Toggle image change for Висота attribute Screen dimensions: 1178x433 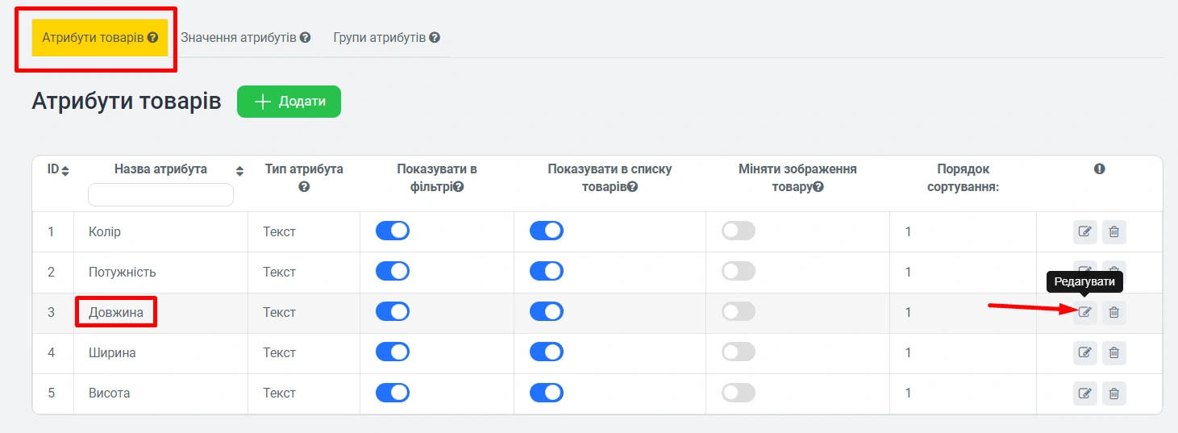[x=738, y=393]
